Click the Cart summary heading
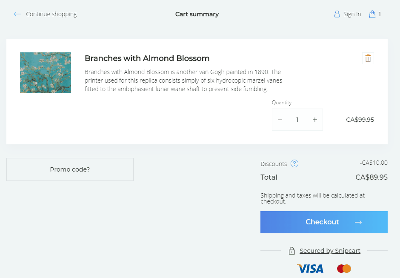The image size is (400, 278). pos(197,14)
